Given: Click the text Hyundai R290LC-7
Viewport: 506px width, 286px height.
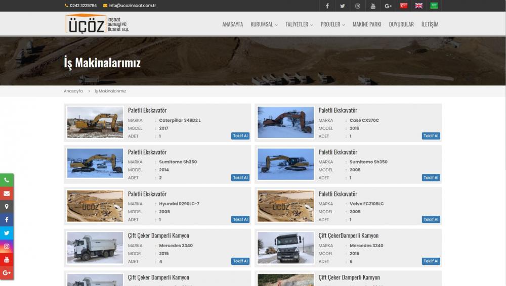Looking at the screenshot, I should coord(179,204).
